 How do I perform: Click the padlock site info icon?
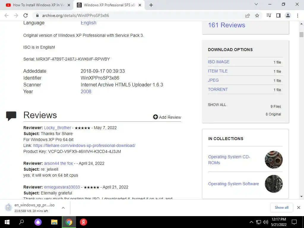(x=37, y=15)
